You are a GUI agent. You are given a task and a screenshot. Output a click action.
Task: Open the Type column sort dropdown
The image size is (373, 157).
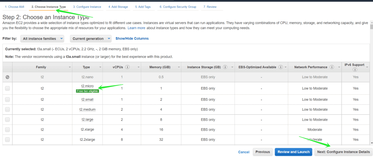(100, 67)
